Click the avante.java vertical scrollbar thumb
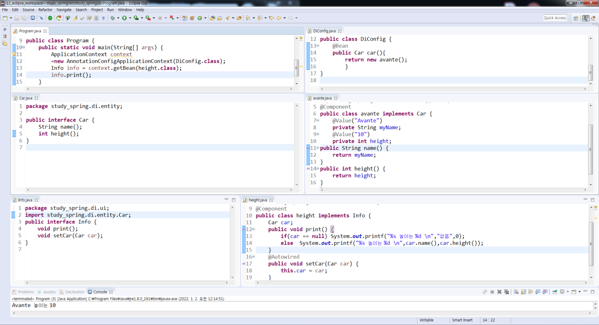 (x=590, y=149)
